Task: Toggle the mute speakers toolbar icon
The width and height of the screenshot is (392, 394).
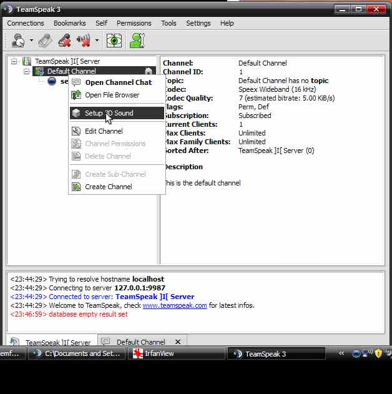Action: click(84, 41)
